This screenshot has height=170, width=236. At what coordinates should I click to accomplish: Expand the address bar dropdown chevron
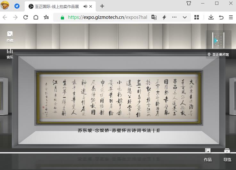tap(185, 17)
